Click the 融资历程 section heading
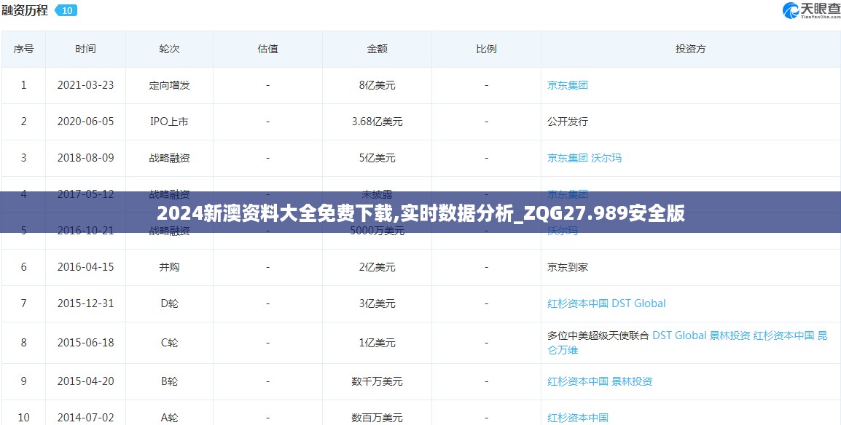Viewport: 841px width, 425px height. (x=26, y=11)
